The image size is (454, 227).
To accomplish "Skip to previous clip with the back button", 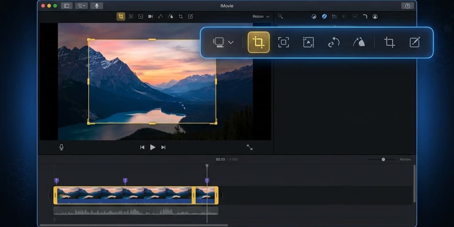I will pos(142,147).
